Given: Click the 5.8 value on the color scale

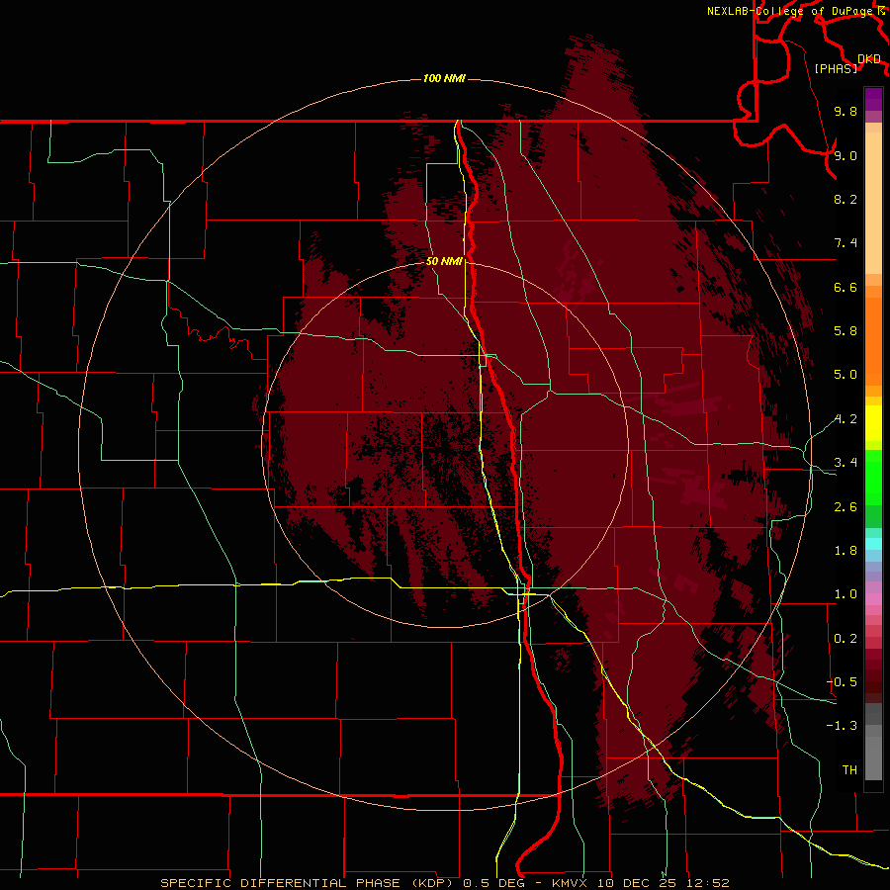Looking at the screenshot, I should click(x=845, y=331).
